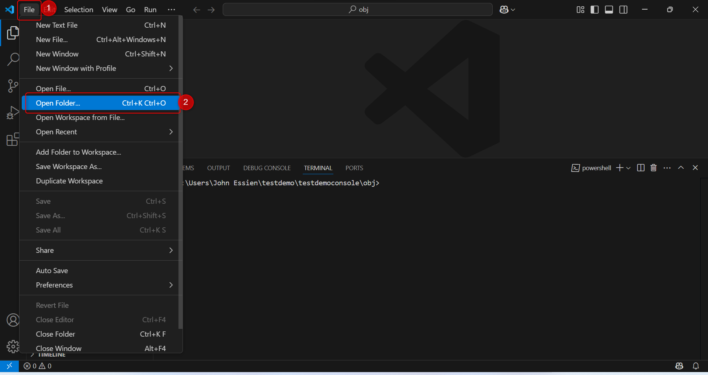Open the Source Control view icon
Viewport: 708px width, 375px height.
click(x=13, y=86)
